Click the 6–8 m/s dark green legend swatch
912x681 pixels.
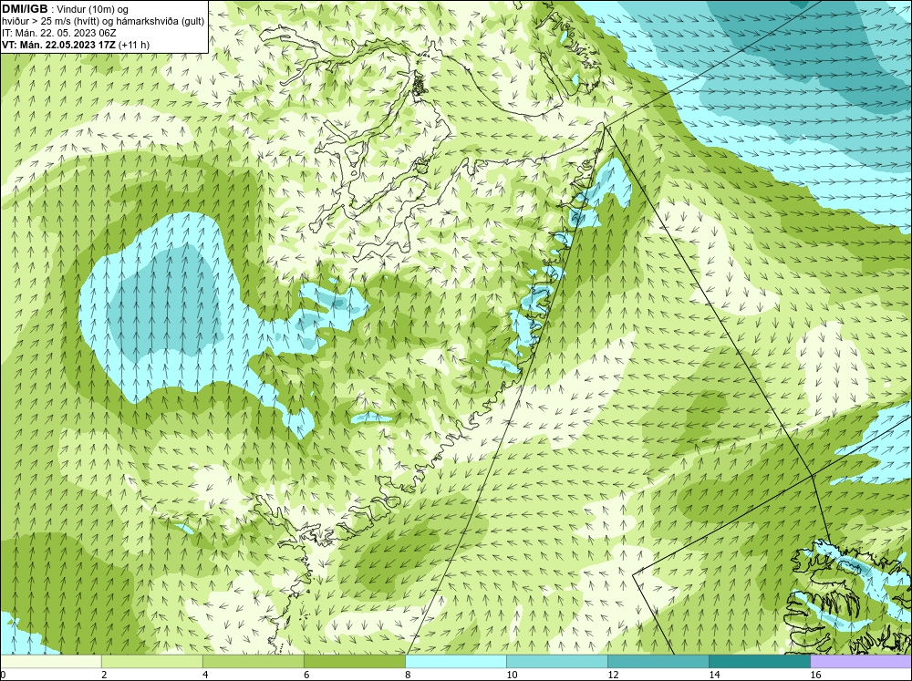[x=354, y=661]
